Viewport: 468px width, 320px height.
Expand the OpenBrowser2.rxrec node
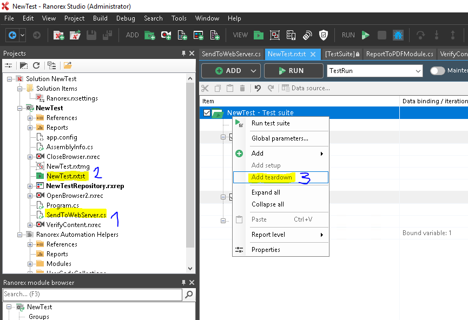(x=30, y=196)
